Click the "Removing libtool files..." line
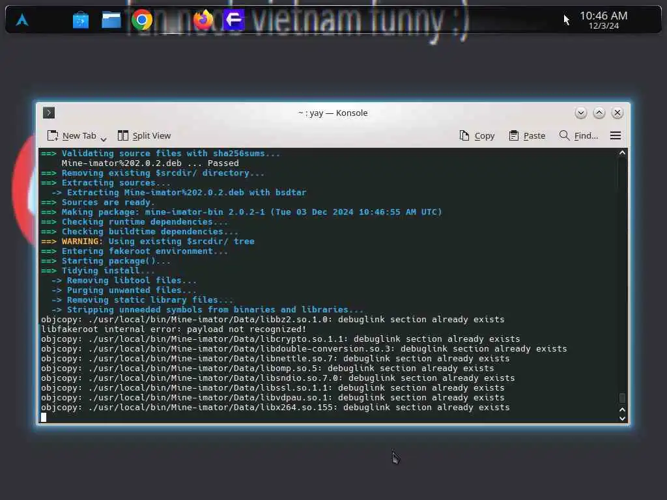The width and height of the screenshot is (667, 500). [x=124, y=281]
